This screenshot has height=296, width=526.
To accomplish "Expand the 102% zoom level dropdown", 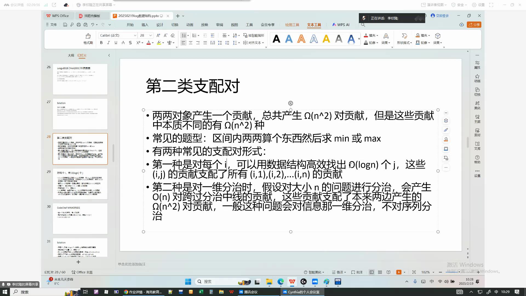I will pos(433,272).
